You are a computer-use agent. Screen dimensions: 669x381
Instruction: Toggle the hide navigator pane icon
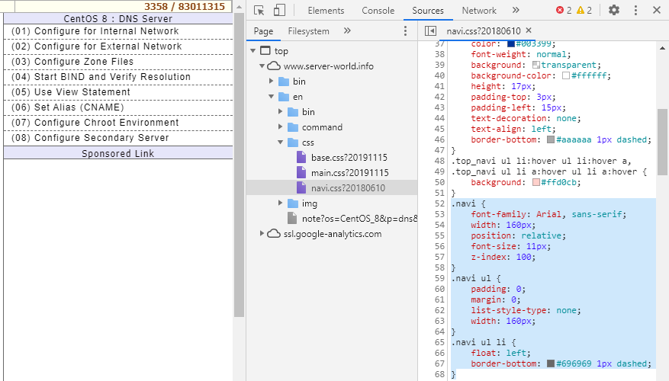tap(430, 31)
